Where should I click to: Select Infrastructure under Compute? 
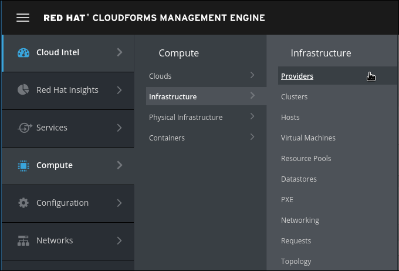point(206,96)
